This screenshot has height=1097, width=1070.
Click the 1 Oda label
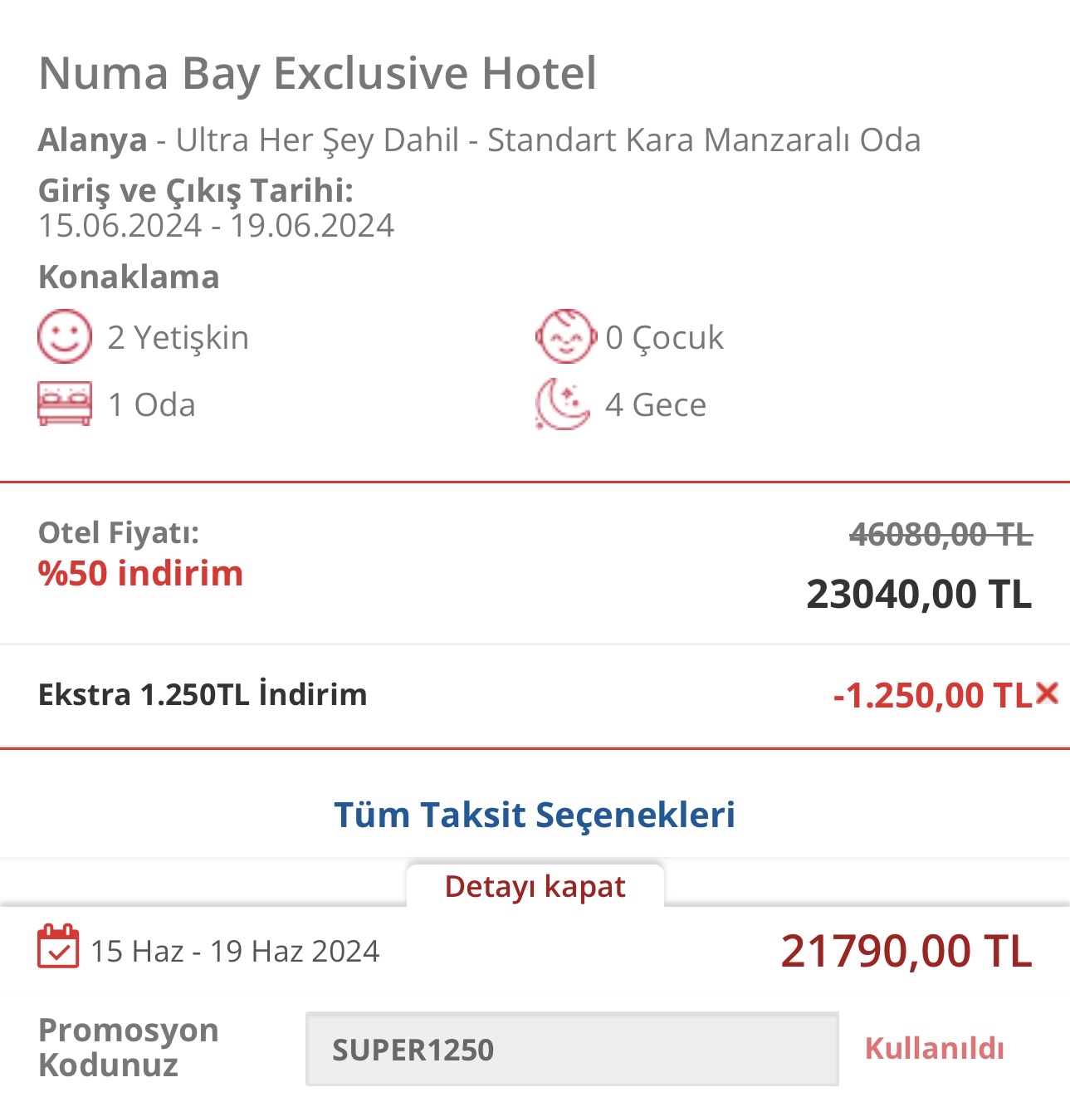click(x=152, y=404)
